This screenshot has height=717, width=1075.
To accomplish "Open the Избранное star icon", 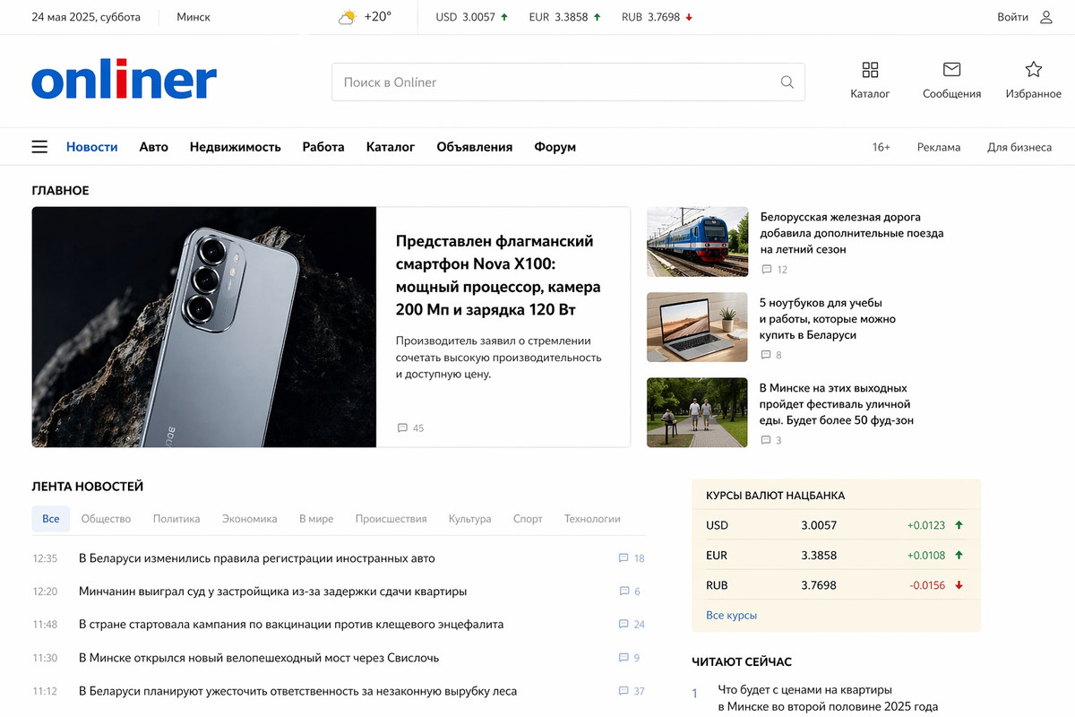I will pos(1033,70).
